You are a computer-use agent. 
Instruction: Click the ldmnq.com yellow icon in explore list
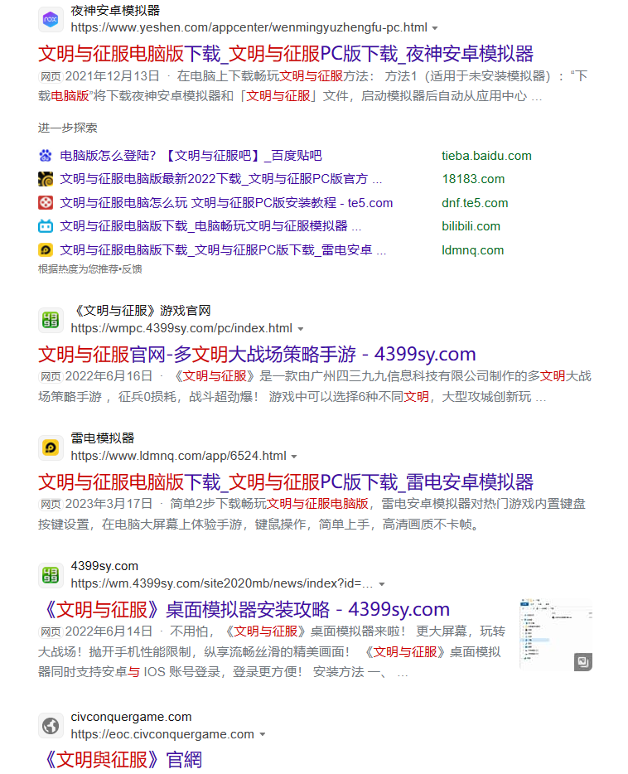tap(46, 250)
